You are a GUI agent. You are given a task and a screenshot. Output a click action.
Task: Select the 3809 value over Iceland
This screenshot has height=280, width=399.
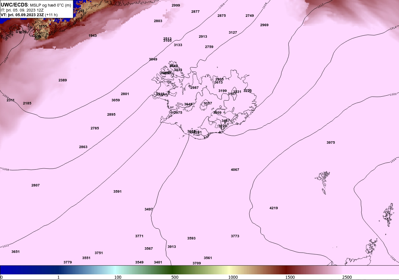pyautogui.click(x=217, y=113)
